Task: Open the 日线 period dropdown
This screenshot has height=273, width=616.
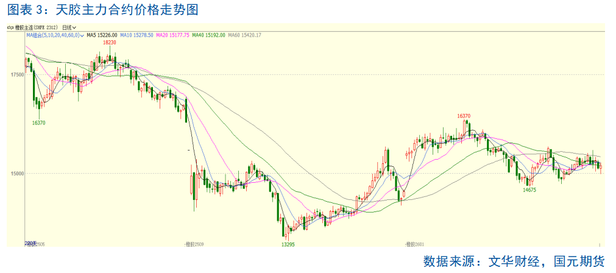Action: pos(69,27)
